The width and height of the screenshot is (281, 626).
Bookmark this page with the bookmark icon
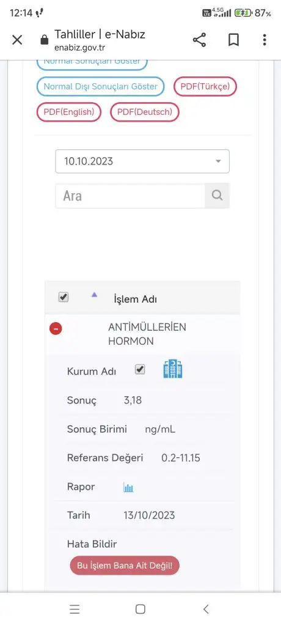click(233, 40)
